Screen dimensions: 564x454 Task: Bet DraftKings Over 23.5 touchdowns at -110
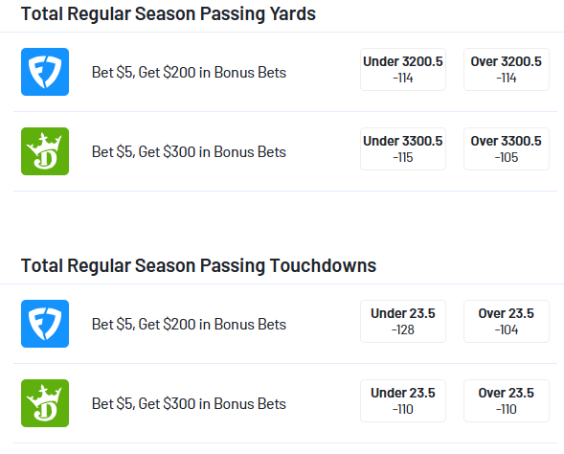[507, 400]
